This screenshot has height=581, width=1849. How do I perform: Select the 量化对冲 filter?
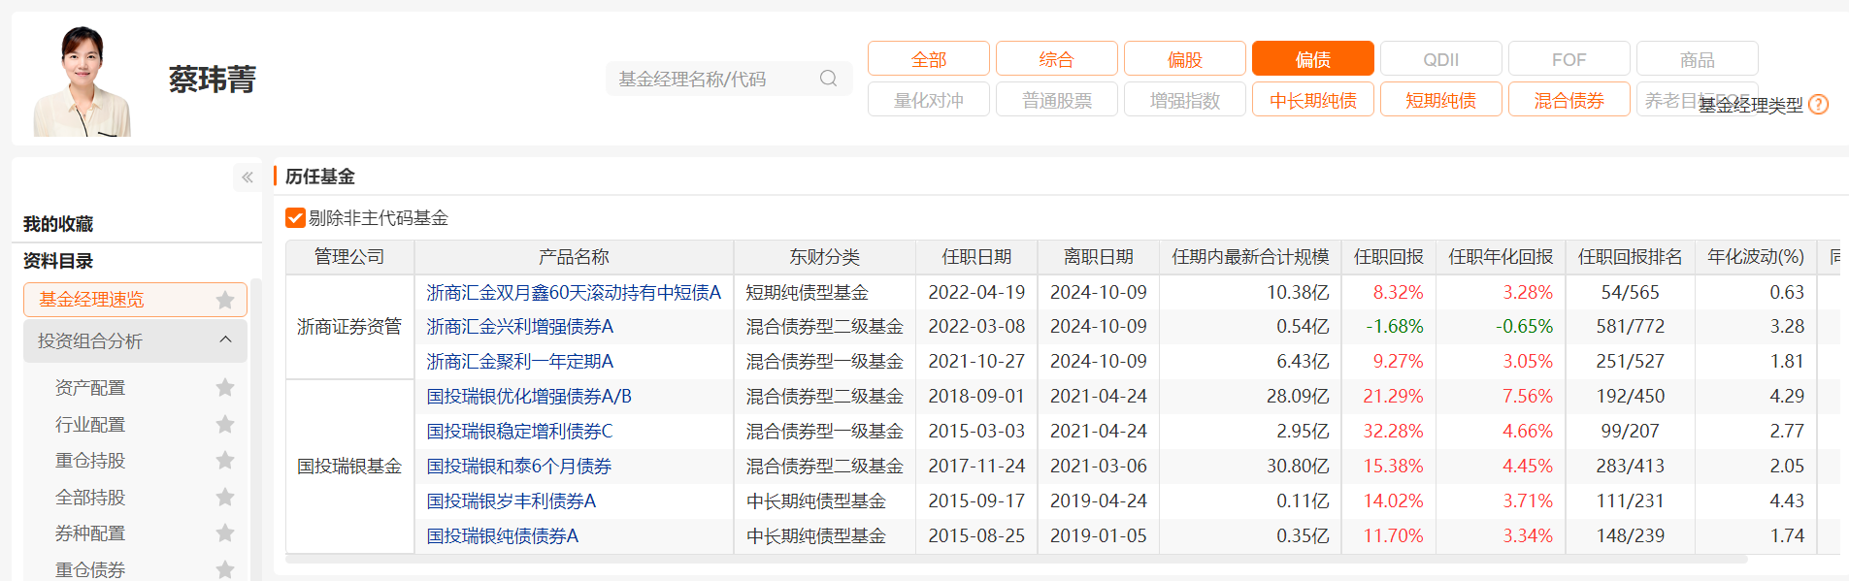929,99
